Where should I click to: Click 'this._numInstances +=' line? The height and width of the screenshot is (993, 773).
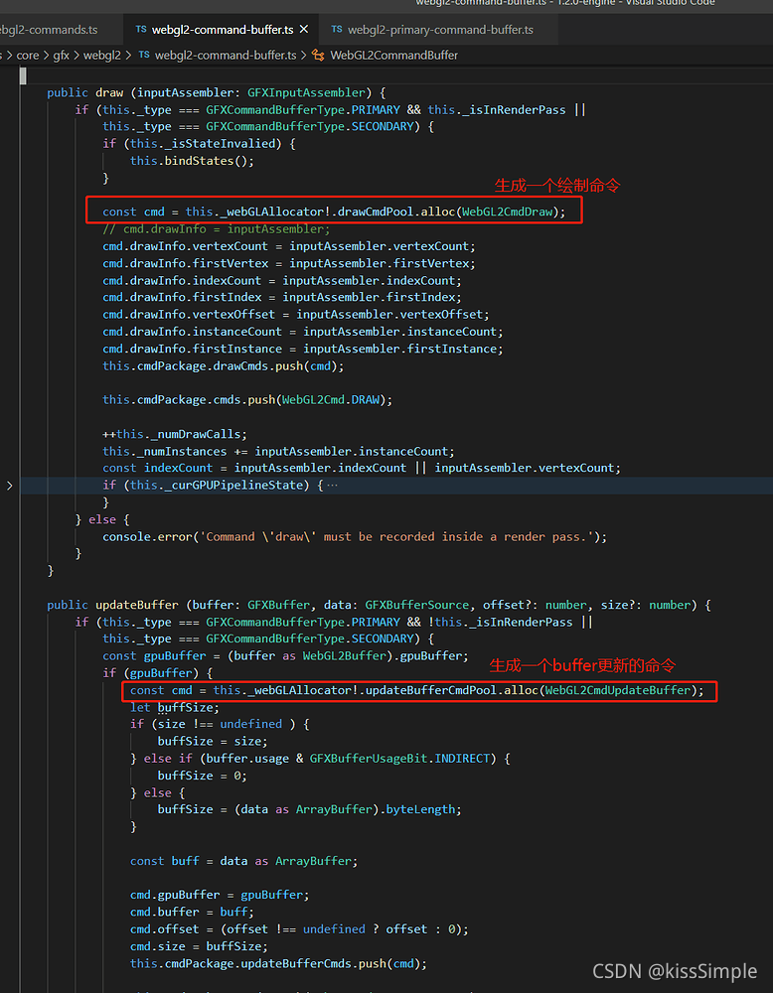pos(279,452)
